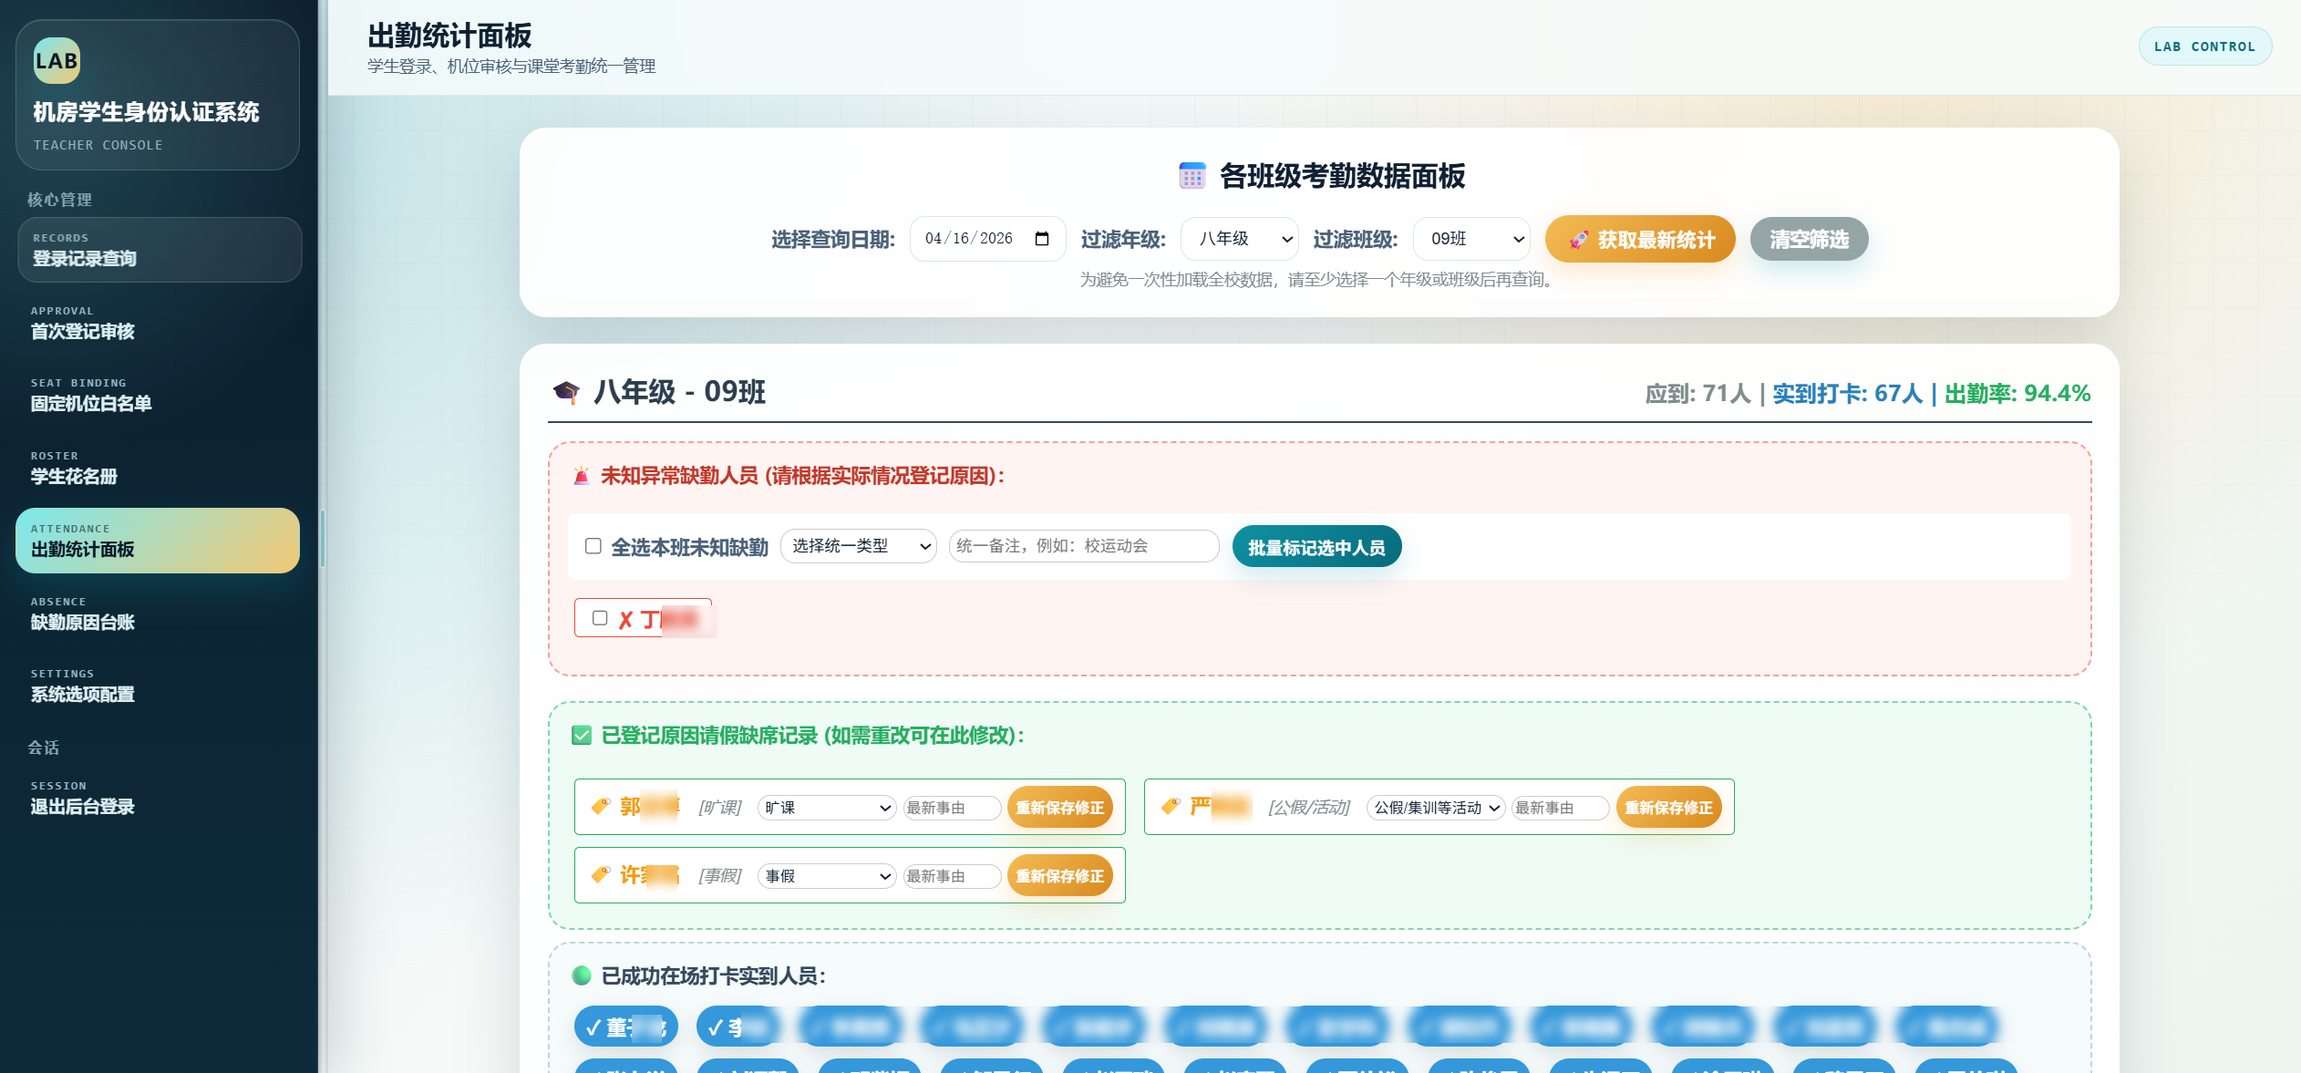Click 最新事由 field in 许 record
Image resolution: width=2301 pixels, height=1073 pixels.
point(952,876)
